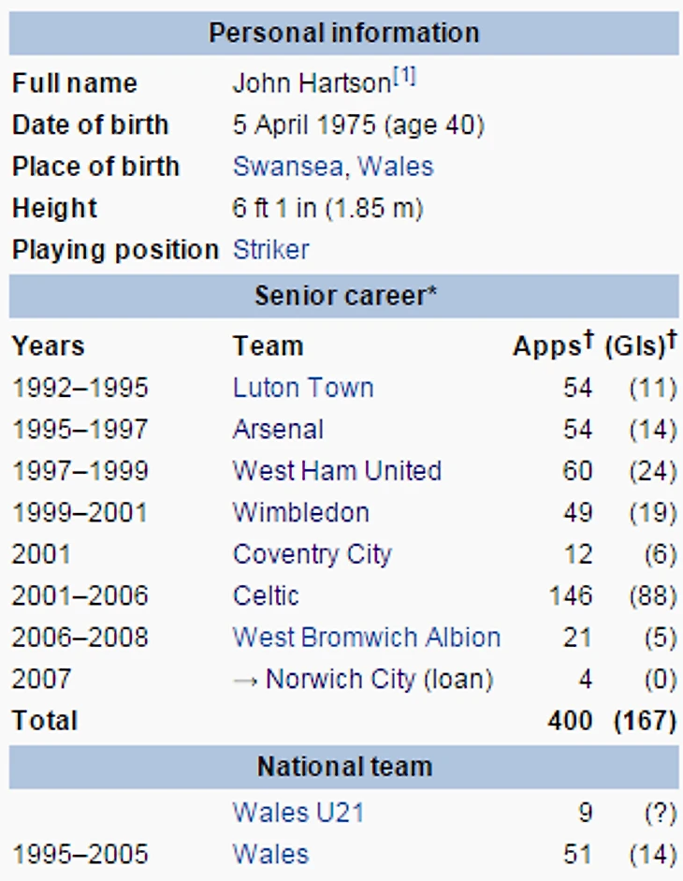Viewport: 683px width, 881px height.
Task: Click the West Ham United link
Action: click(337, 471)
